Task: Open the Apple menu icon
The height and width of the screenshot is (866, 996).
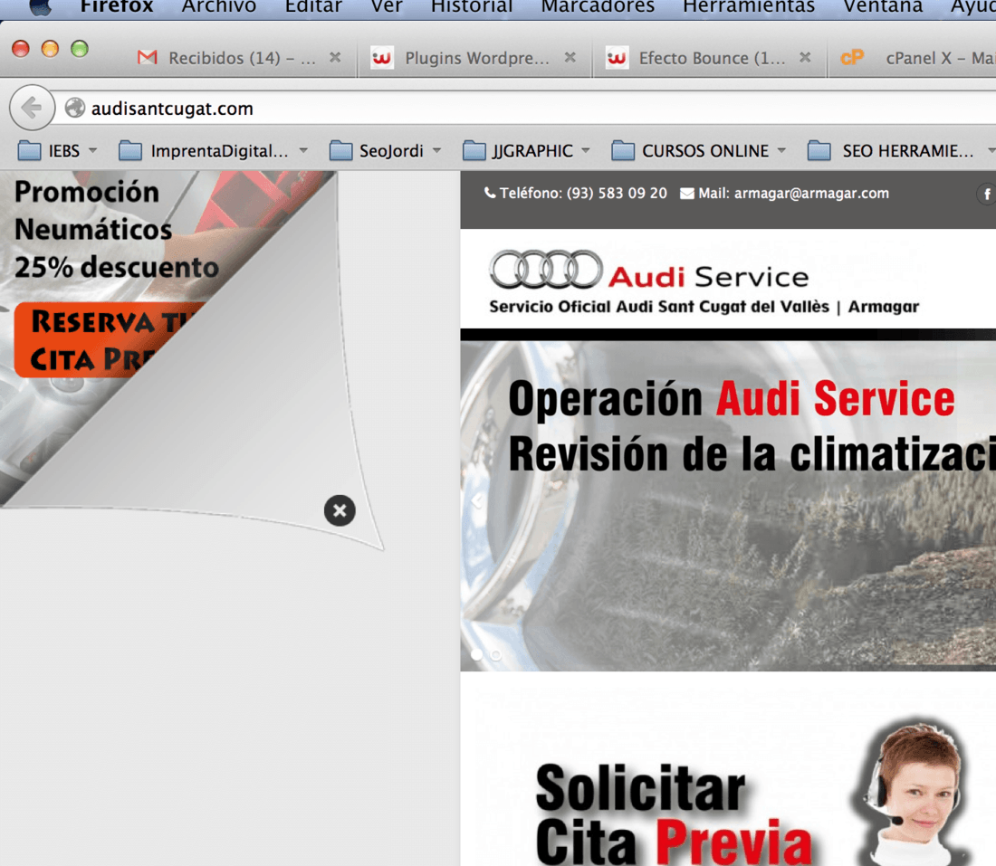Action: 40,7
